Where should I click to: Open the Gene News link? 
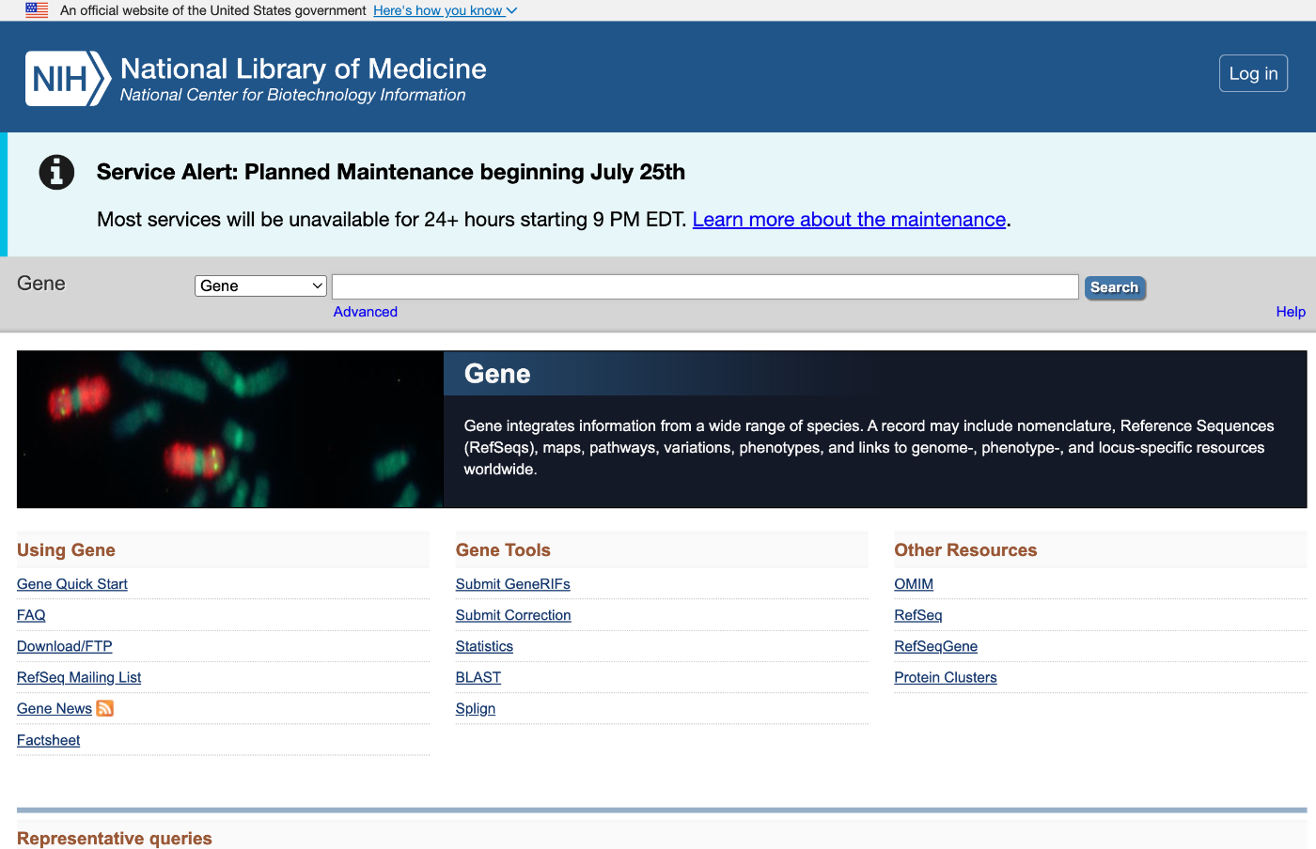(x=55, y=708)
